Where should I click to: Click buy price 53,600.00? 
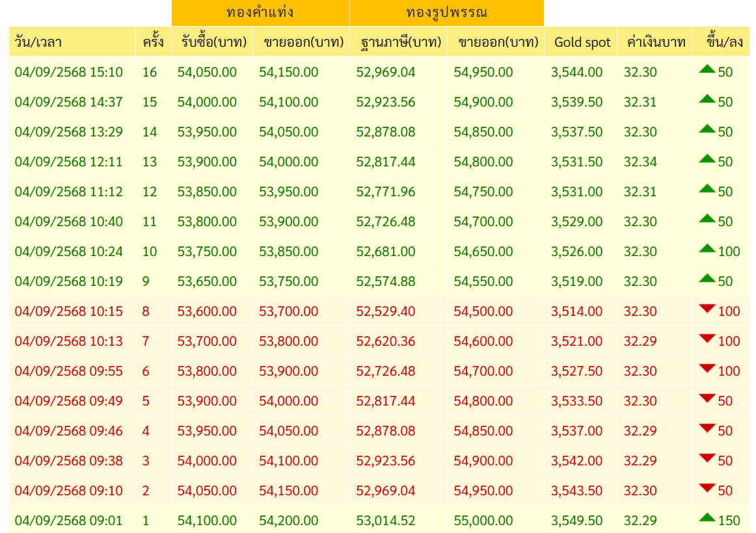(x=207, y=311)
